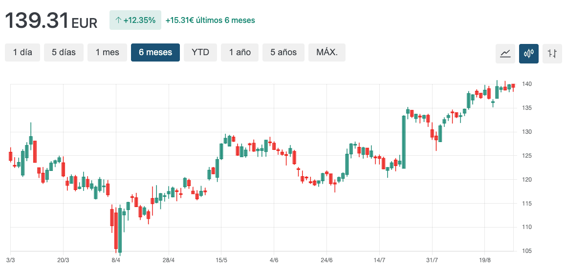Select the candlestick chart icon
The height and width of the screenshot is (270, 566).
(x=529, y=53)
